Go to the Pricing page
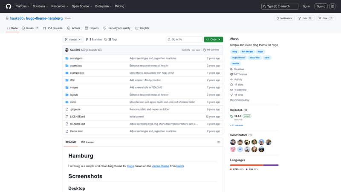Viewport: 341px width, 192px height. coord(120,6)
